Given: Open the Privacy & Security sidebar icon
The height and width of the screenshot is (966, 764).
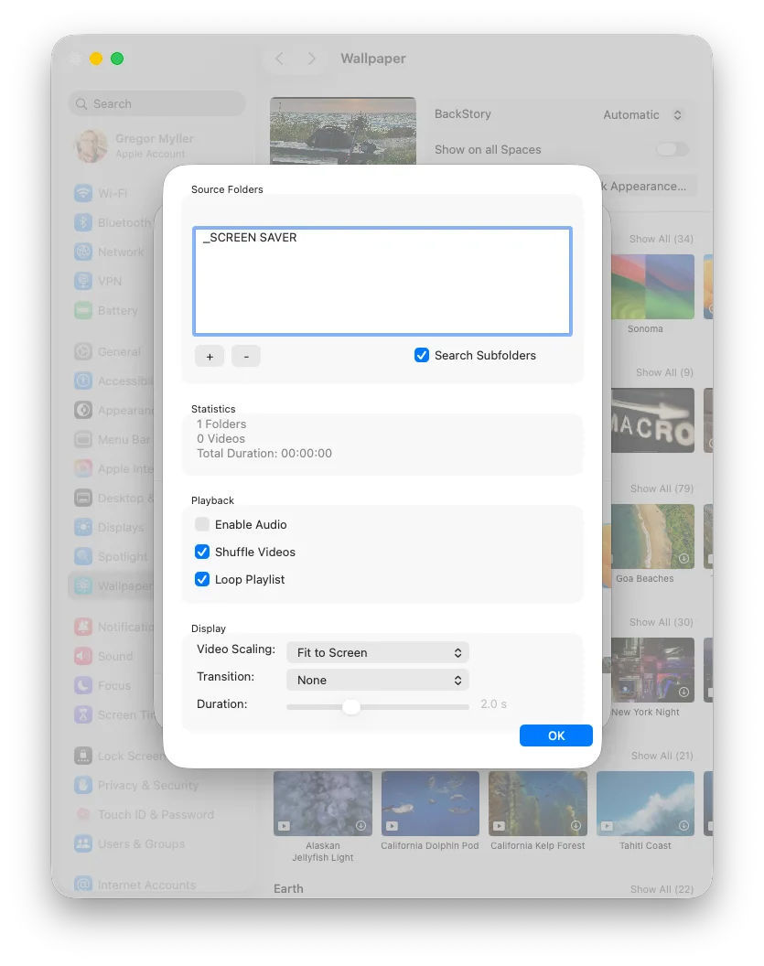Looking at the screenshot, I should click(83, 785).
